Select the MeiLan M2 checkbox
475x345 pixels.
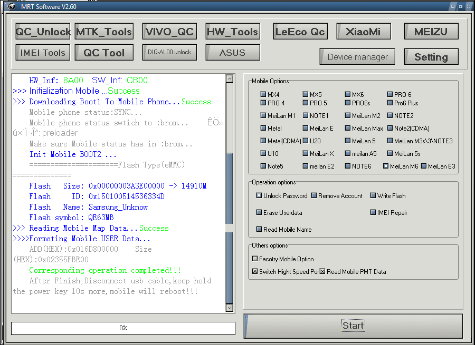[x=348, y=115]
